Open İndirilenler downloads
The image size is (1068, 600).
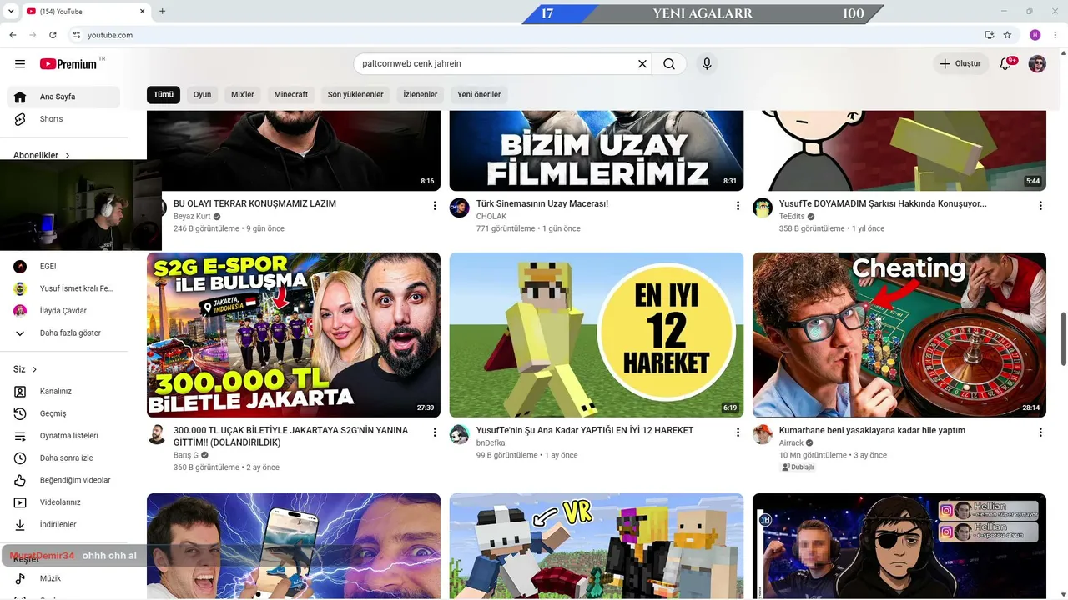click(63, 524)
